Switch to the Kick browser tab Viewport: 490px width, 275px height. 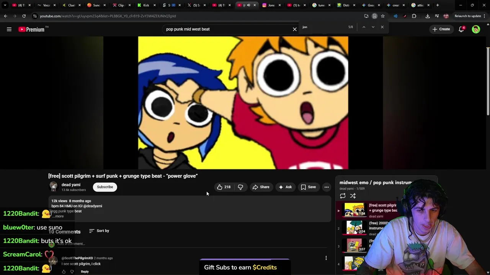pos(146,5)
